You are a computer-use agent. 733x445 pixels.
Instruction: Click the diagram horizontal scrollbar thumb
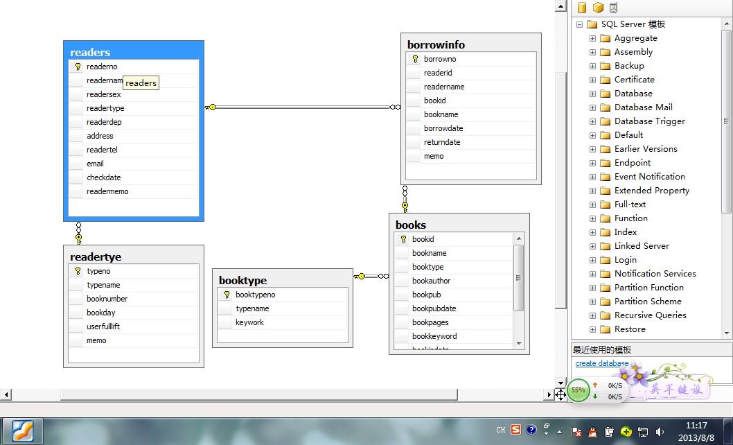pos(258,394)
